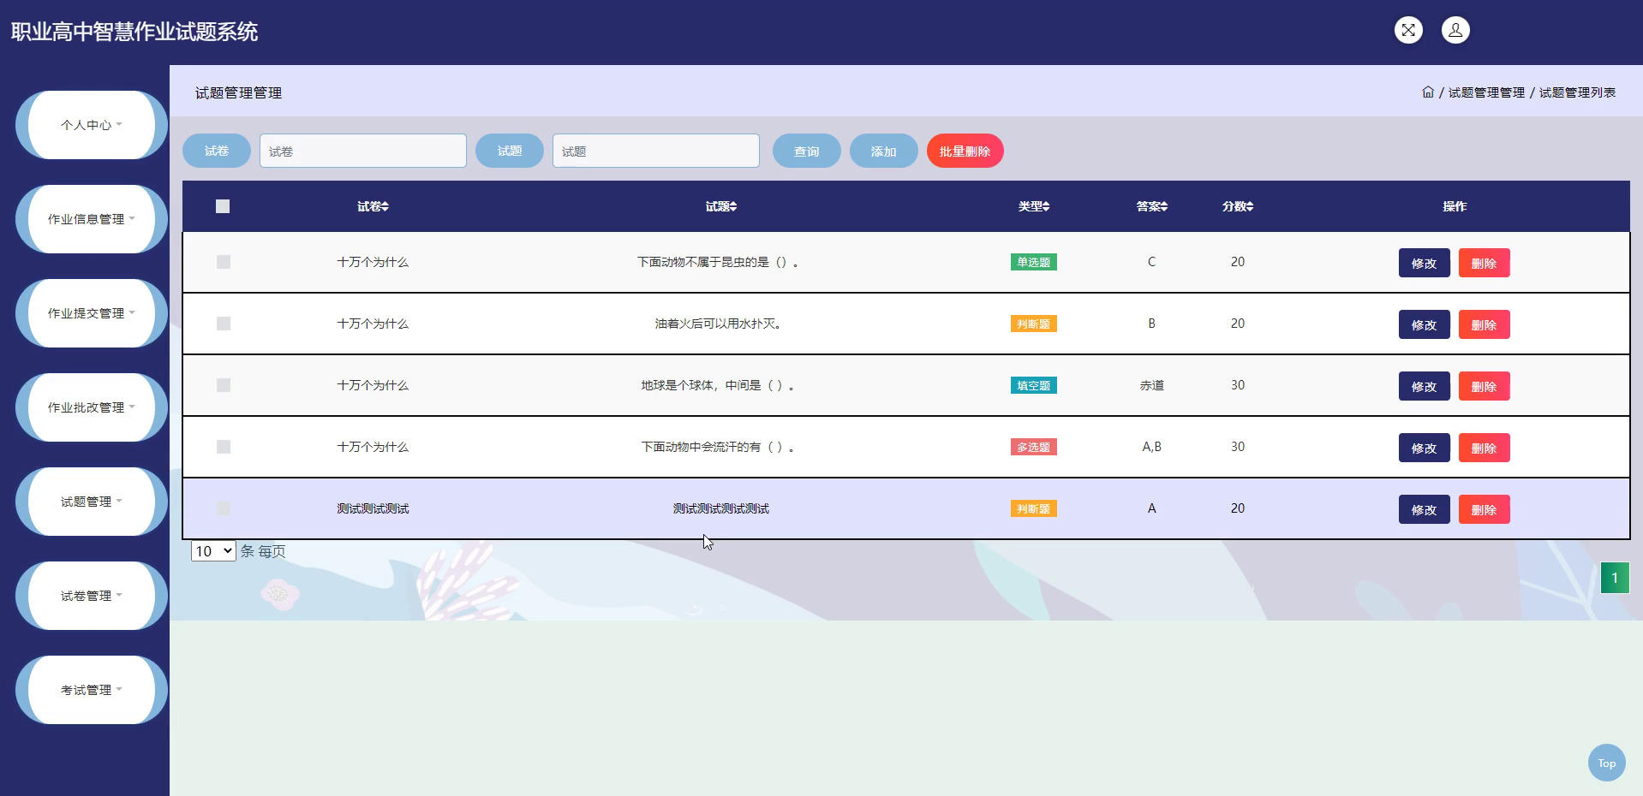Open 试题管理列表 breadcrumb link

(1577, 92)
